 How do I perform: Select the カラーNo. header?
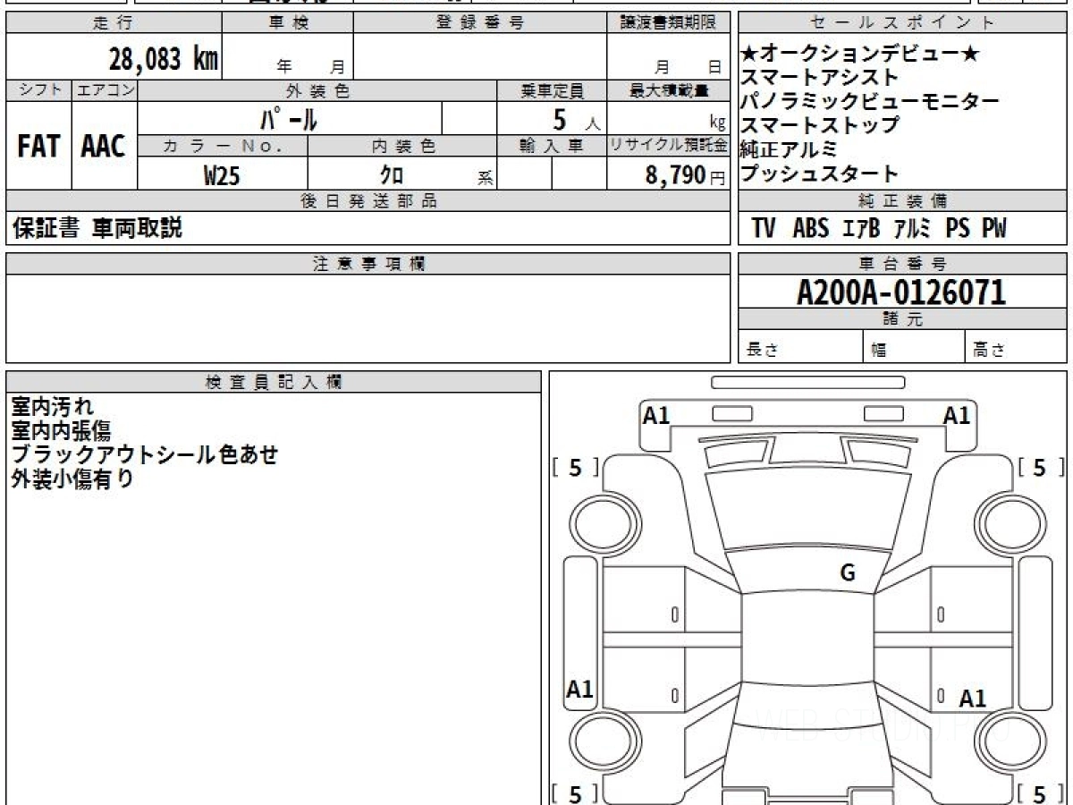click(x=224, y=147)
